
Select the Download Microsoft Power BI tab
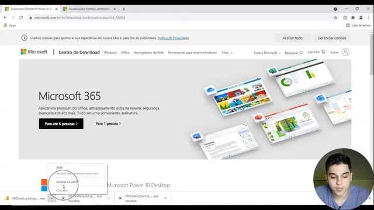(x=31, y=9)
